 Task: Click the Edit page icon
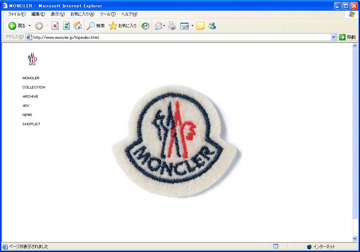tap(184, 26)
